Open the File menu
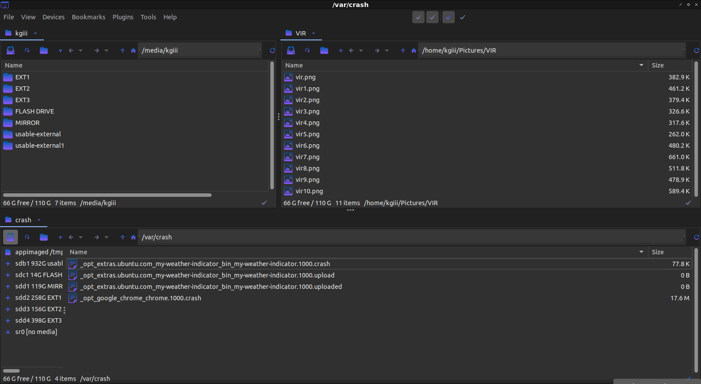 coord(9,17)
